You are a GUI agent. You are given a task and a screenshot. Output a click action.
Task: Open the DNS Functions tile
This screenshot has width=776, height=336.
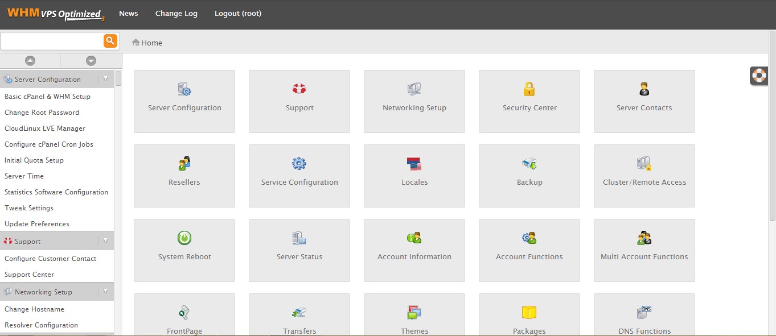click(644, 314)
